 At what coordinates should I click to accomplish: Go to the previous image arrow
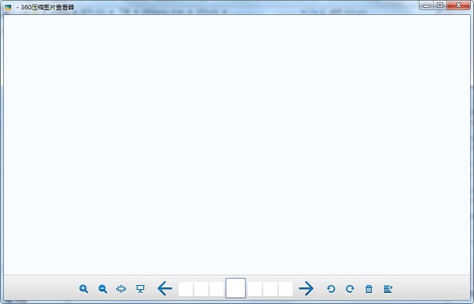tap(165, 288)
